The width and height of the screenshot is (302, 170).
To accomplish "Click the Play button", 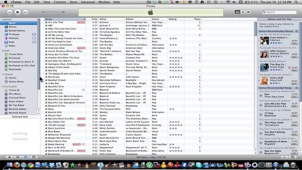I will (17, 12).
